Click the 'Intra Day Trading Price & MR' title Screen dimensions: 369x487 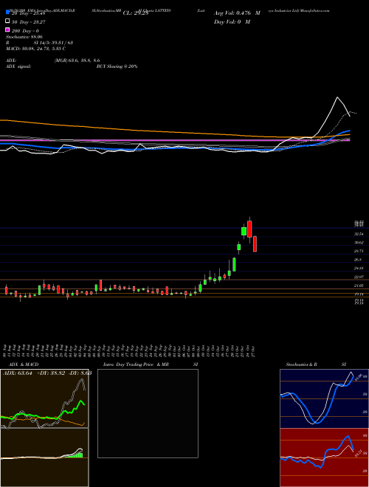coord(136,365)
